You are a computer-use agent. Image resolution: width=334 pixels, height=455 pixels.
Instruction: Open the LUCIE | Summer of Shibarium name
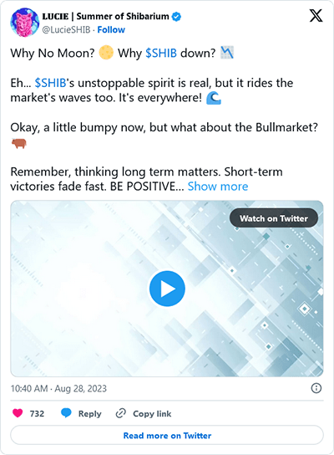coord(105,17)
